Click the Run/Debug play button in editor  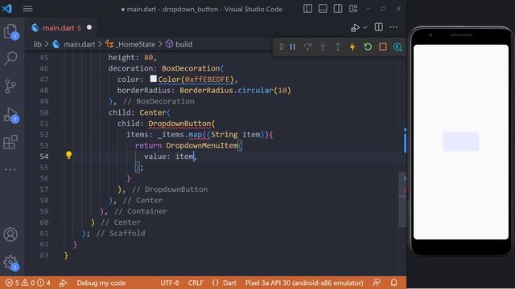point(355,28)
